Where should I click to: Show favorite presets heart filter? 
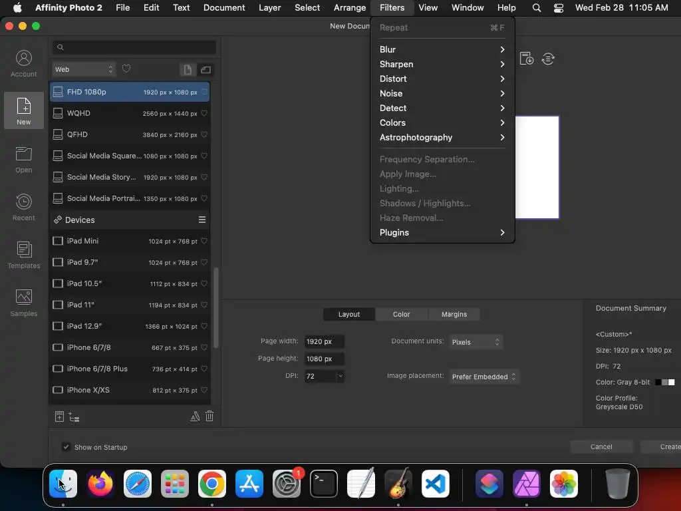[x=126, y=69]
